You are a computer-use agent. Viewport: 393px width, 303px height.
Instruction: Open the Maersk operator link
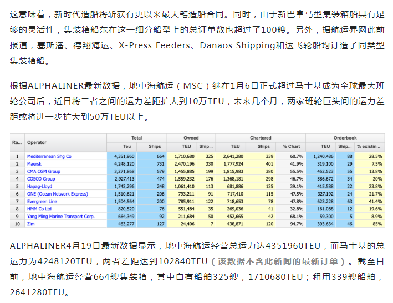point(34,164)
